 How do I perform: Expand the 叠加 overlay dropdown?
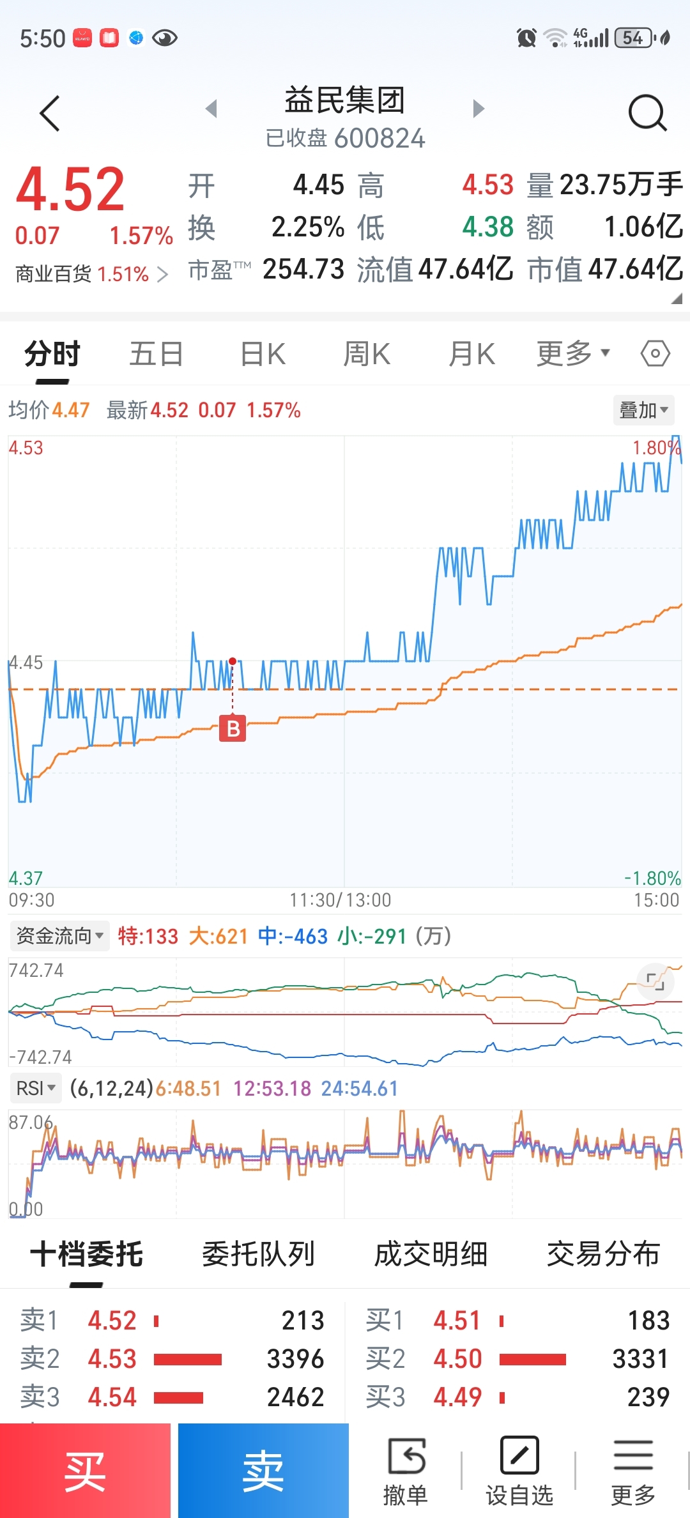tap(643, 410)
